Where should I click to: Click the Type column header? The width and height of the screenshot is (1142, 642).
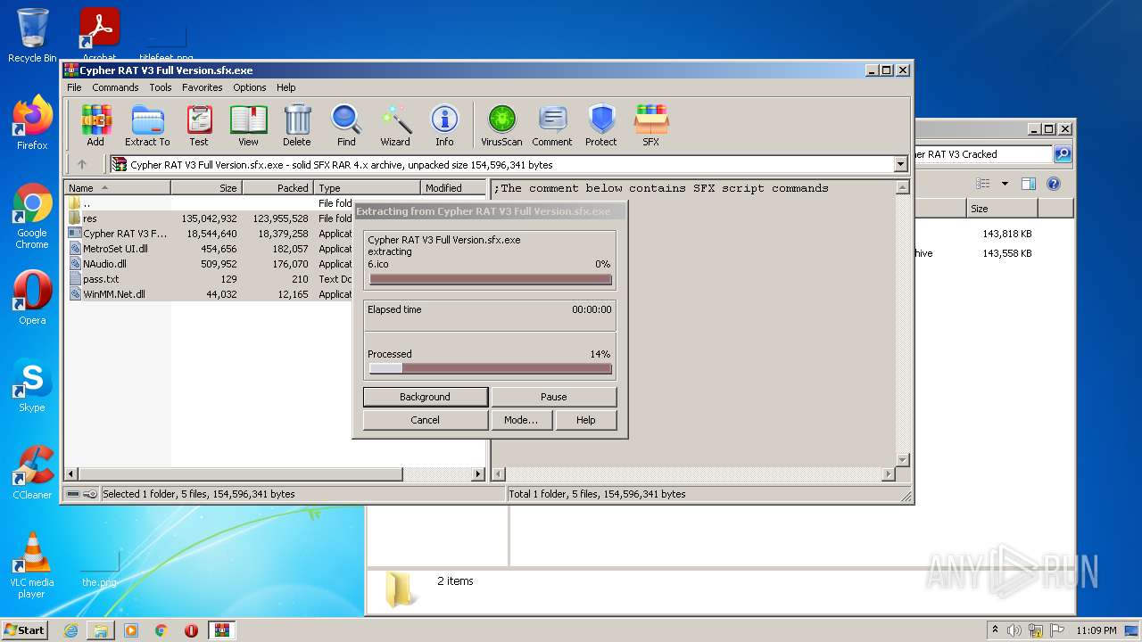click(367, 188)
